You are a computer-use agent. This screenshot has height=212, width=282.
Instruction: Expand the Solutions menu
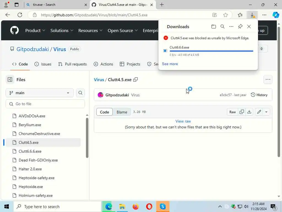point(62,30)
